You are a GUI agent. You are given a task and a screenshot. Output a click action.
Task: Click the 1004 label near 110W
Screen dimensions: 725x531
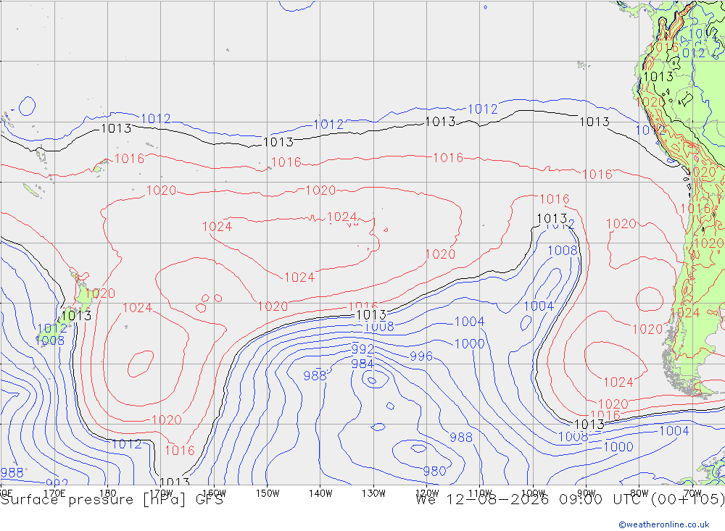tap(469, 322)
